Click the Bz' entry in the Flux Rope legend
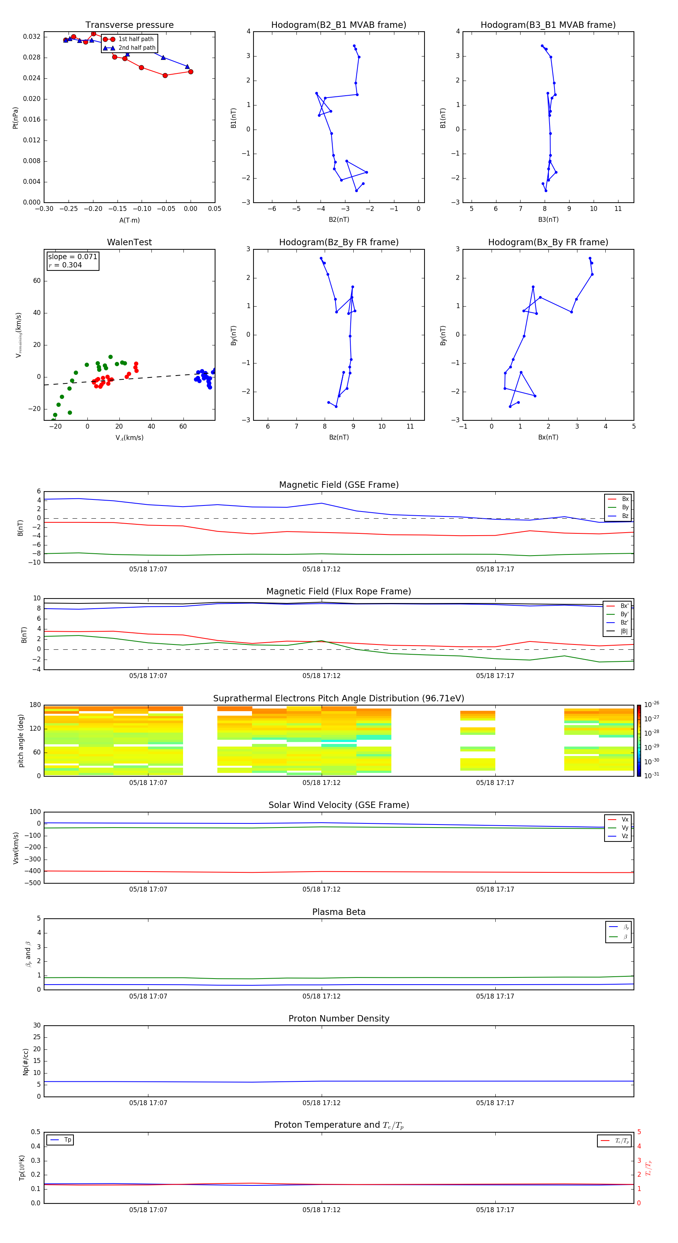678x1243 pixels. 618,623
